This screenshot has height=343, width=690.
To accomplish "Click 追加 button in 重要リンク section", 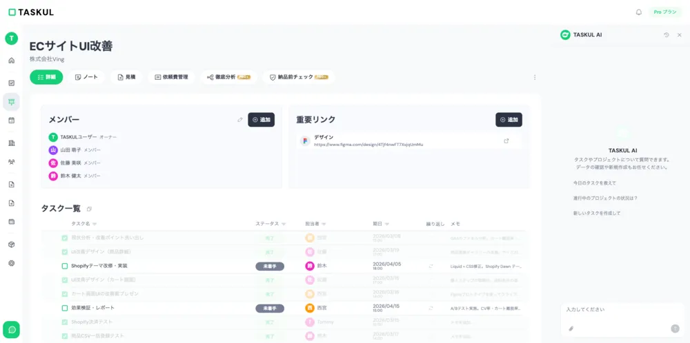I will pyautogui.click(x=509, y=120).
